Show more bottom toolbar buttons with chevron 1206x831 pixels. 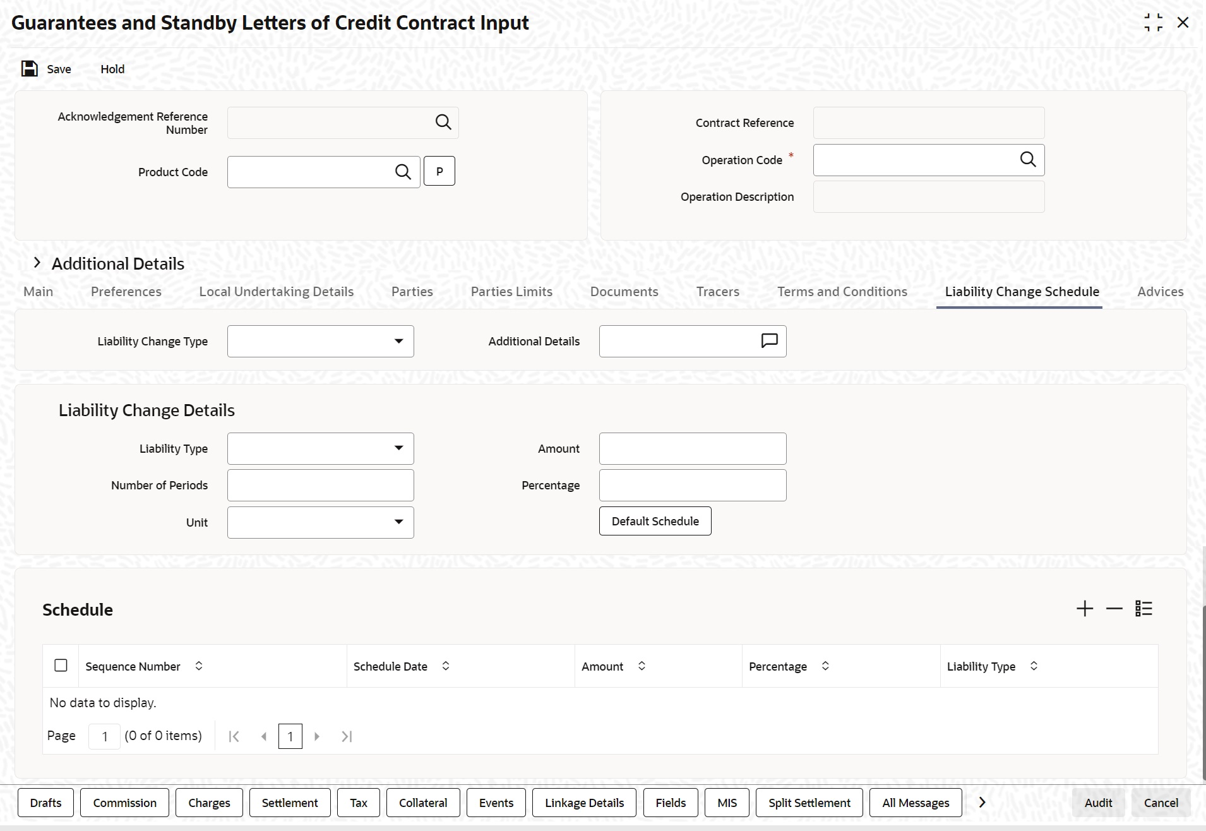(982, 803)
